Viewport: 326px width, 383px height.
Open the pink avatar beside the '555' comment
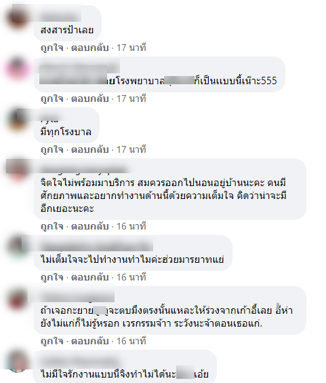(x=18, y=69)
